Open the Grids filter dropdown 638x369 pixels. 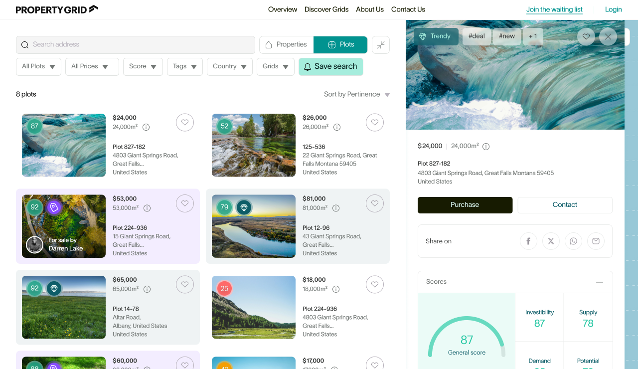pos(276,67)
